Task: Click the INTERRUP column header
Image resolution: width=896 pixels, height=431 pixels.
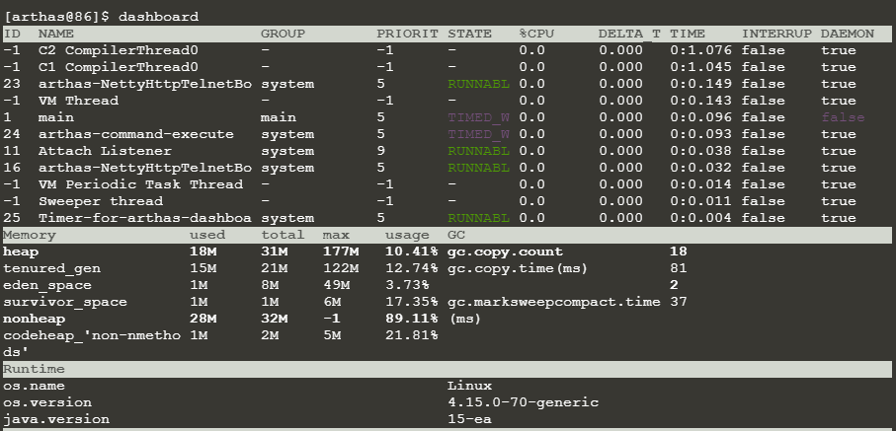Action: click(776, 34)
